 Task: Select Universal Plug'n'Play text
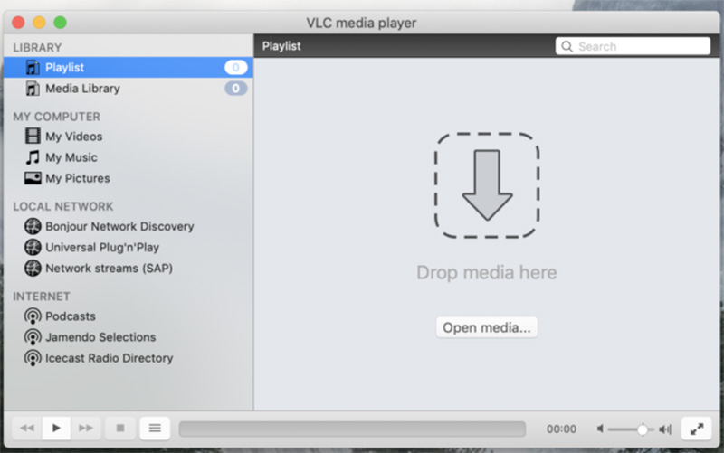pos(102,248)
